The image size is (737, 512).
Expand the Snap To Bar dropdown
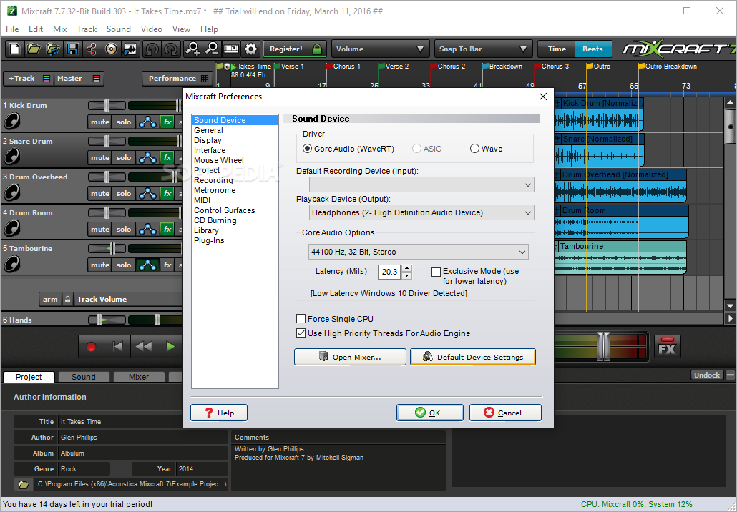(523, 49)
